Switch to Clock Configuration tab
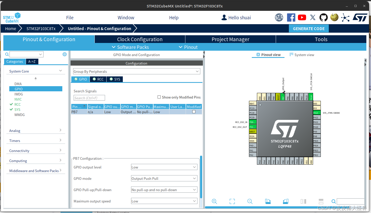This screenshot has height=213, width=371. coord(140,39)
